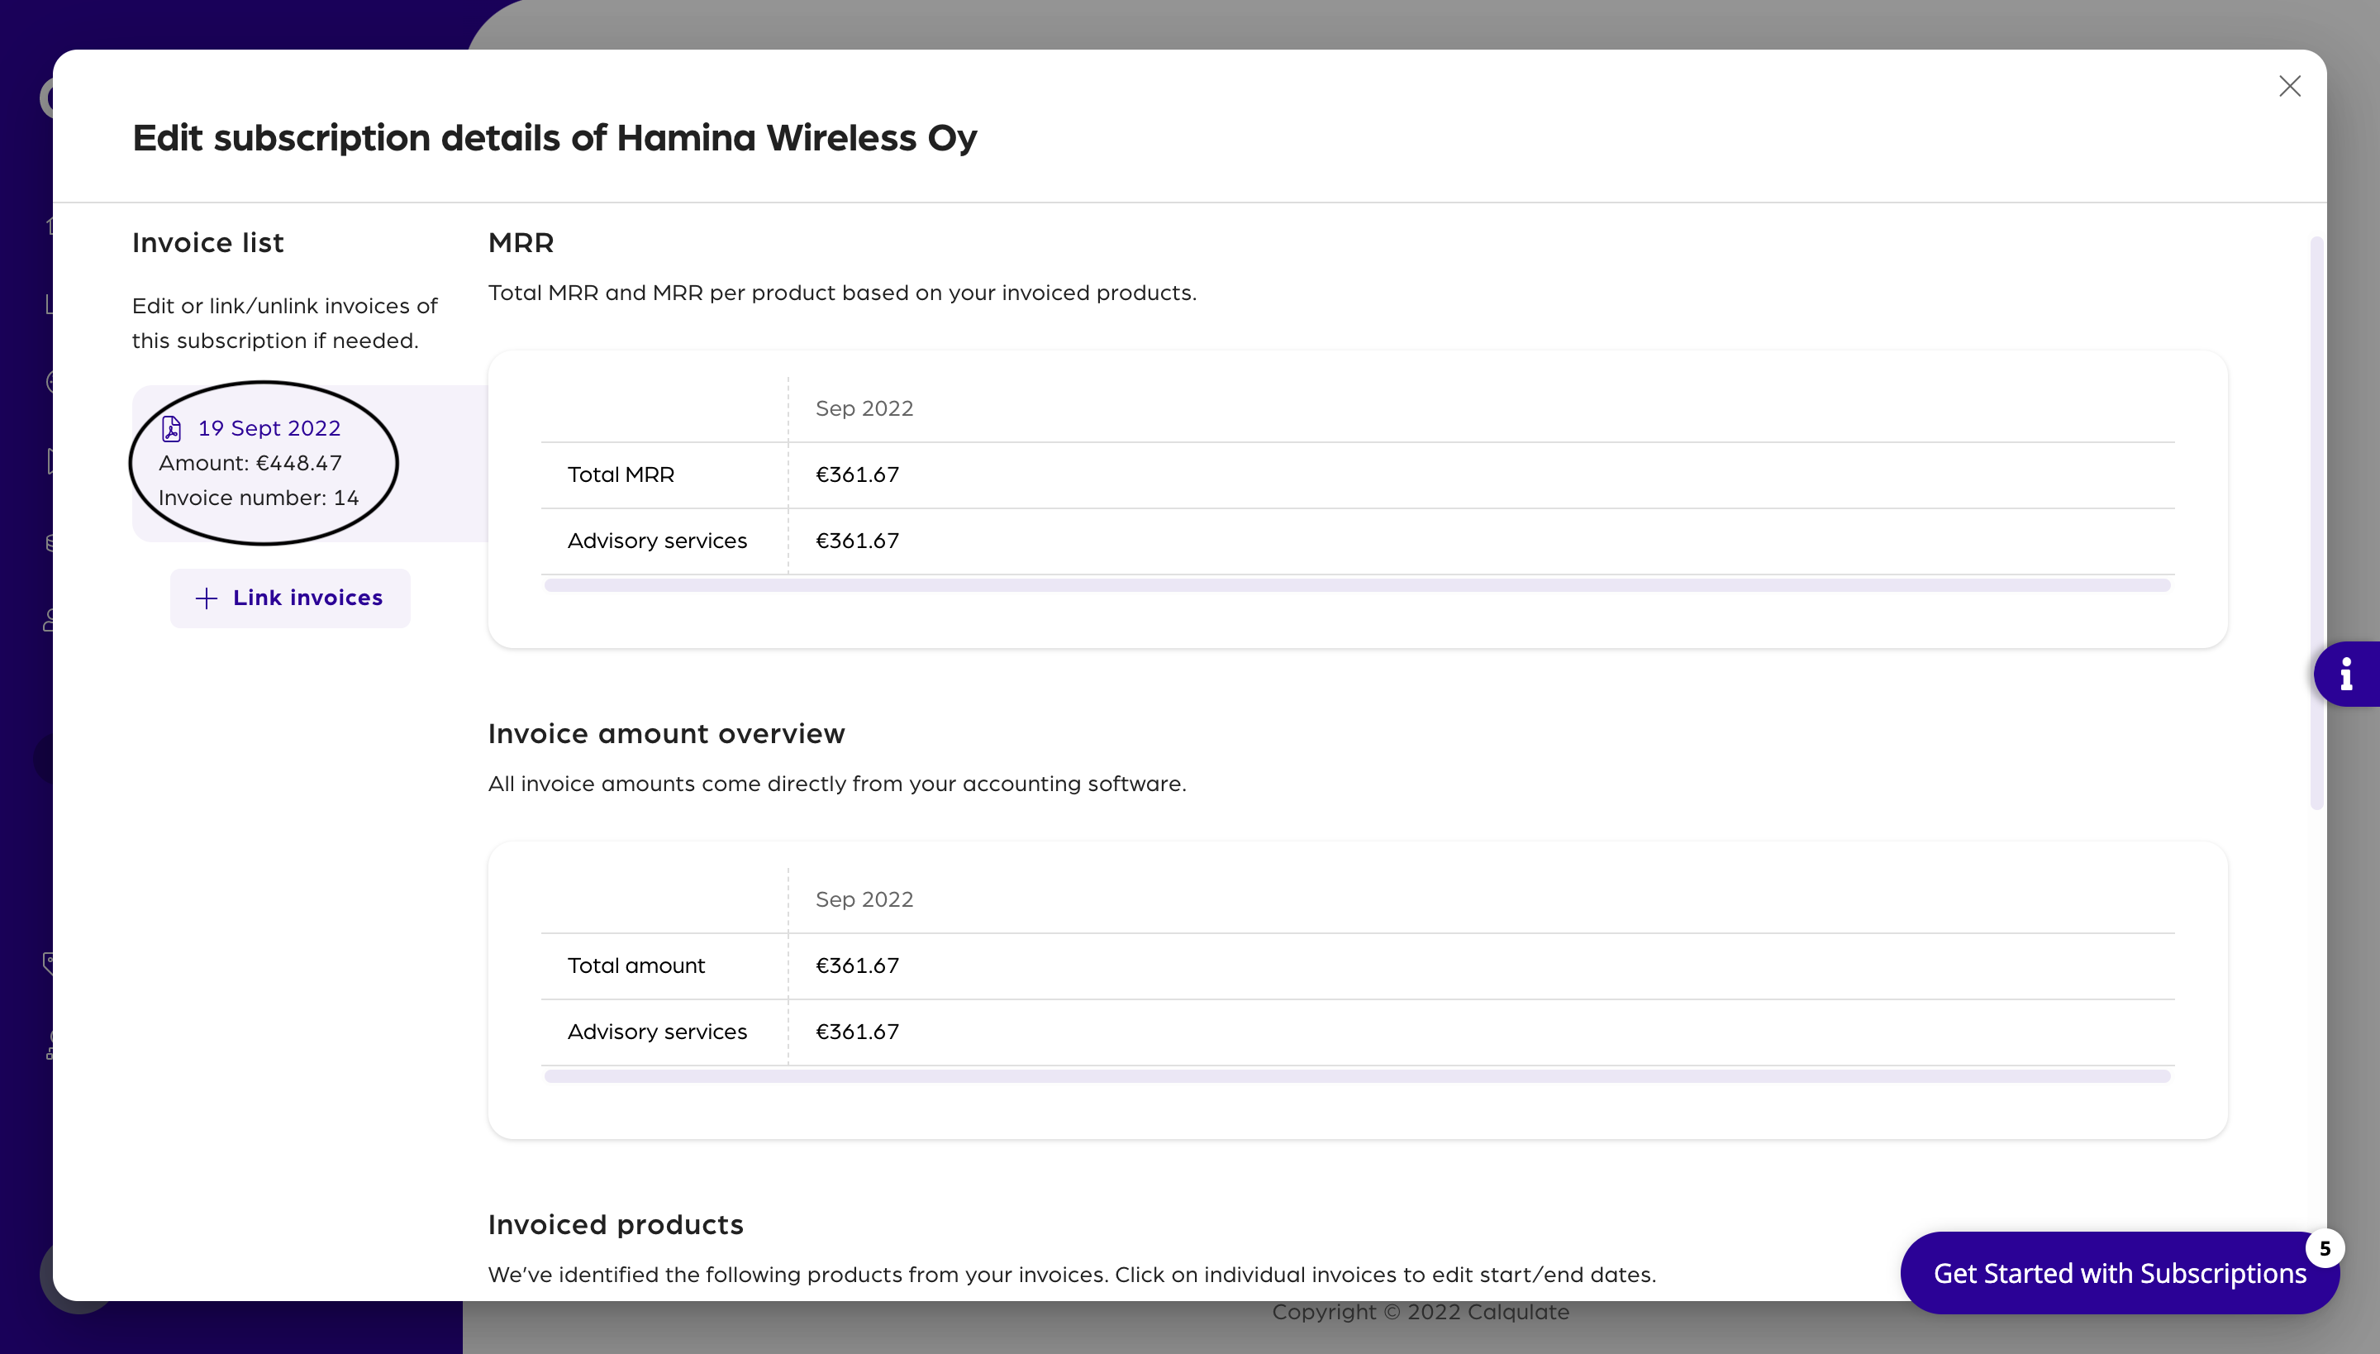Click the Sep 2022 header in MRR table
2380x1354 pixels.
[x=864, y=409]
